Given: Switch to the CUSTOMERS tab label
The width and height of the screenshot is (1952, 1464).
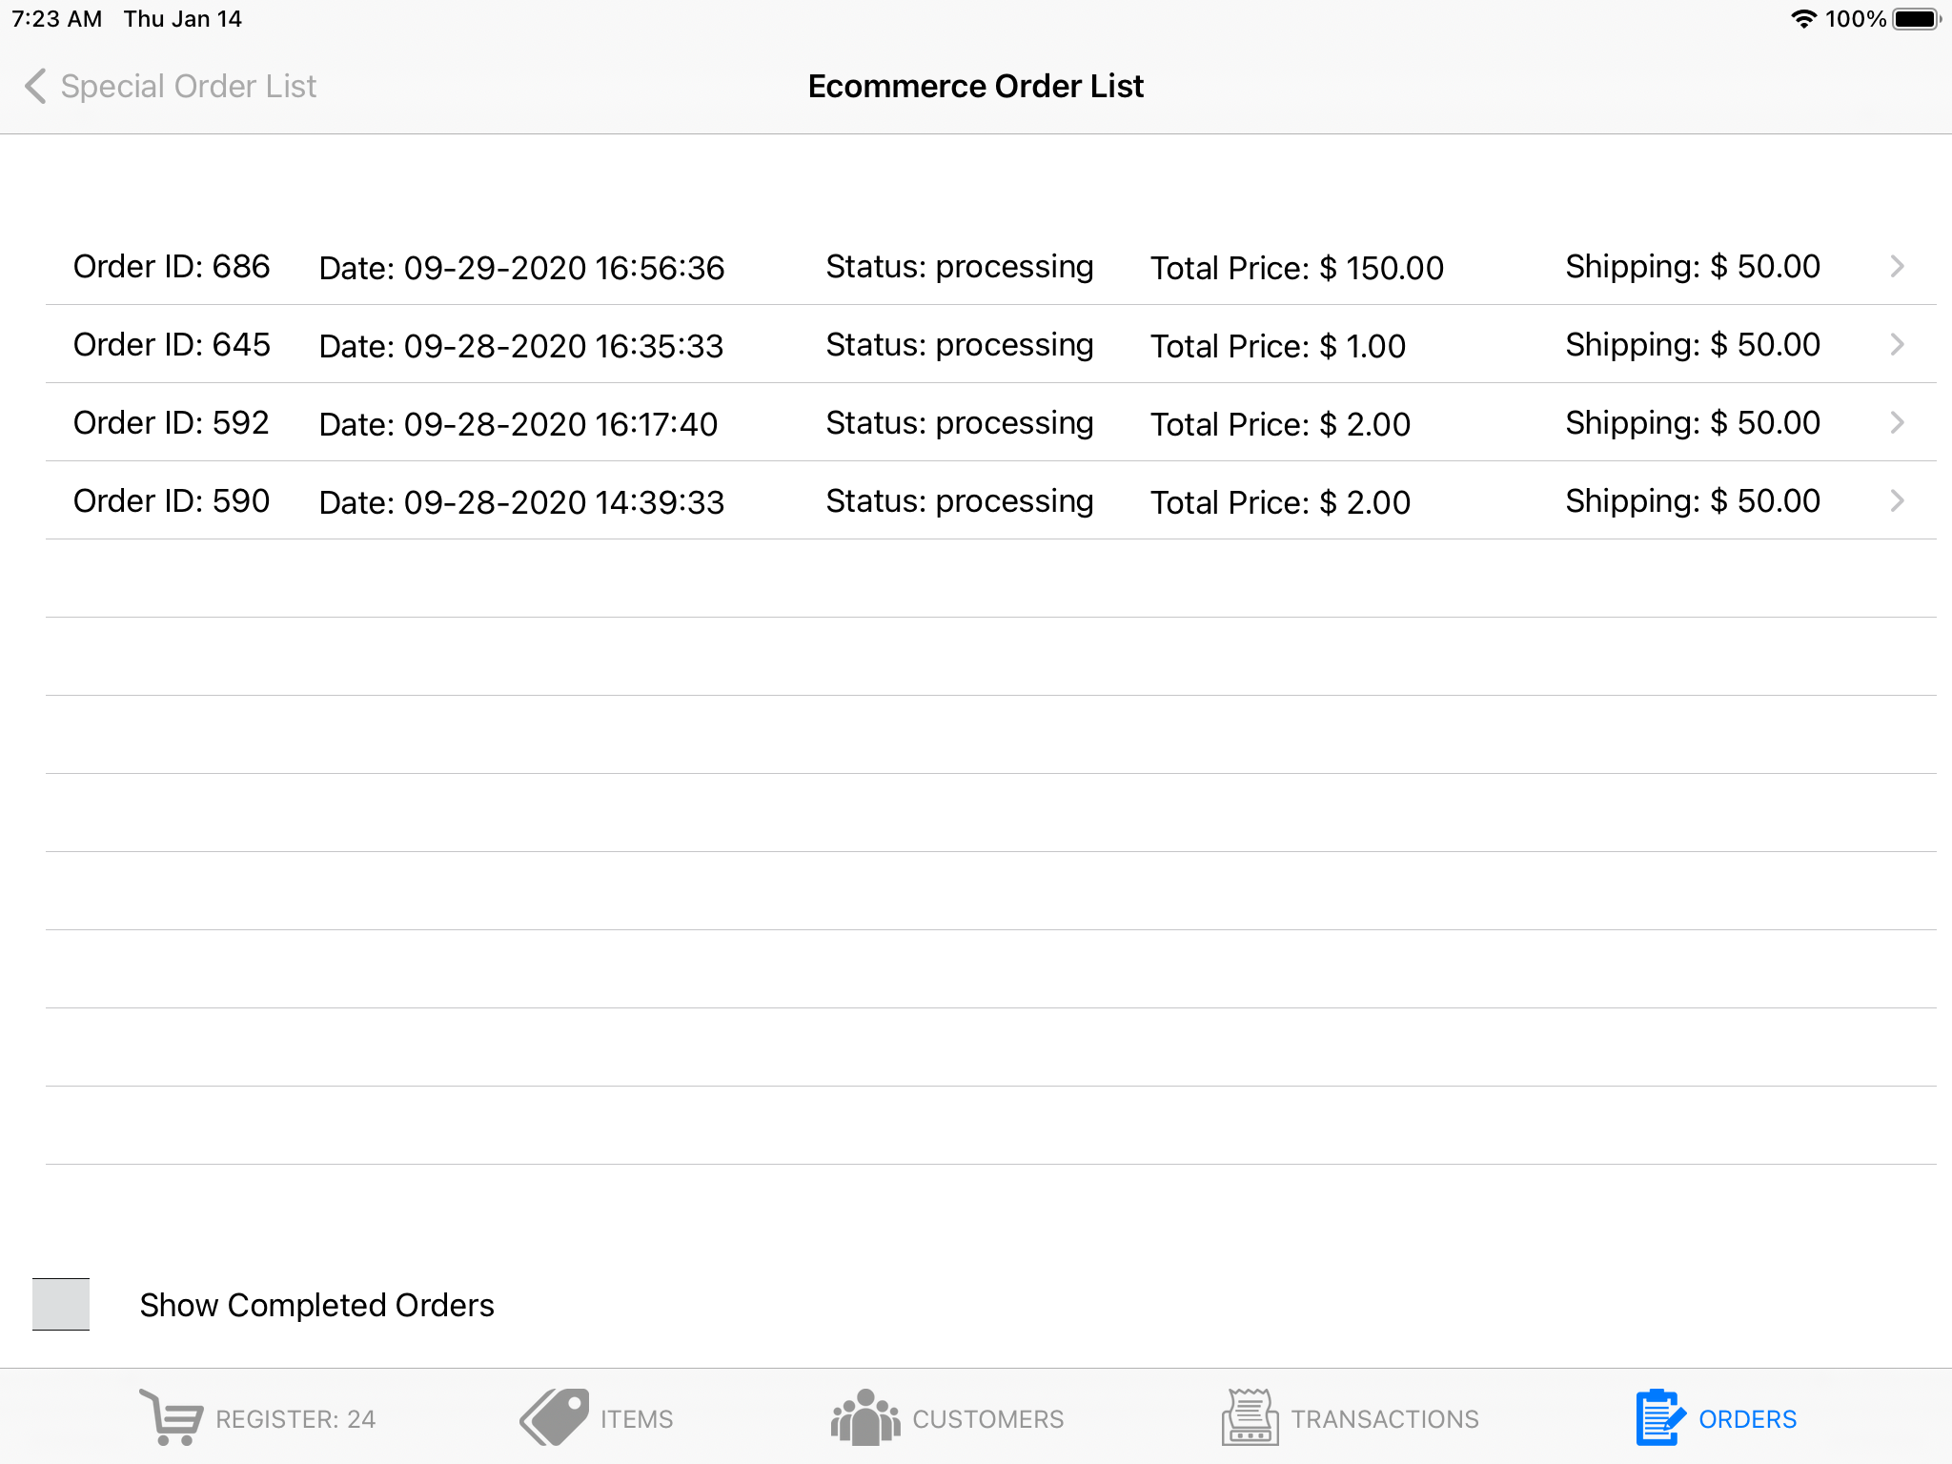Looking at the screenshot, I should tap(987, 1419).
